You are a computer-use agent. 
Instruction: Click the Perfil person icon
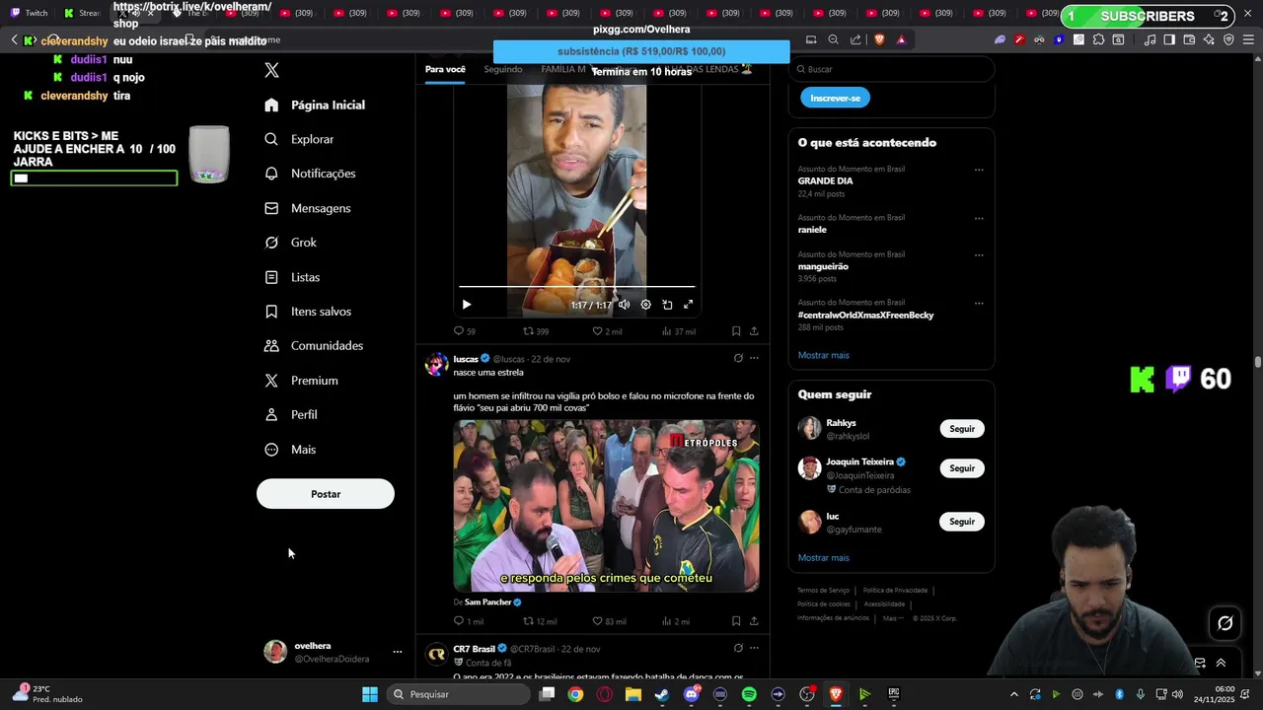[x=271, y=415]
